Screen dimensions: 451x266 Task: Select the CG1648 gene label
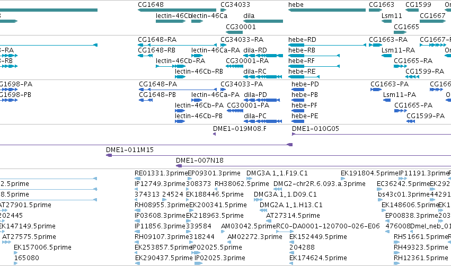[x=151, y=5]
